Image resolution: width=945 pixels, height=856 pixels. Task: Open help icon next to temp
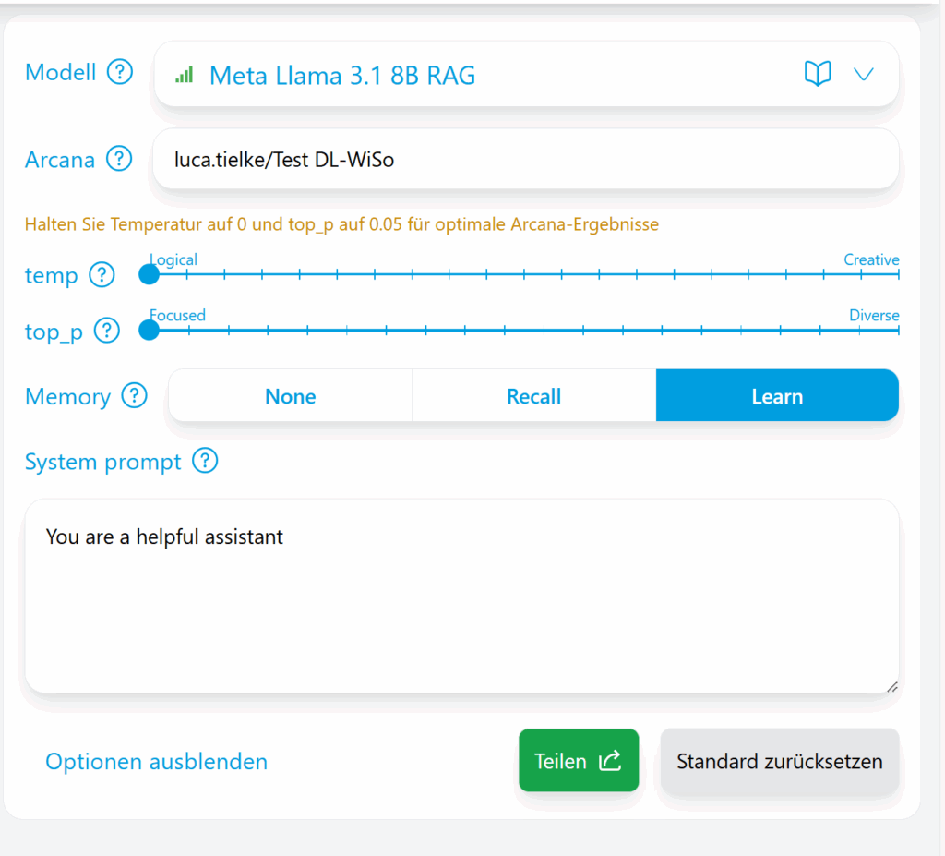click(x=102, y=275)
